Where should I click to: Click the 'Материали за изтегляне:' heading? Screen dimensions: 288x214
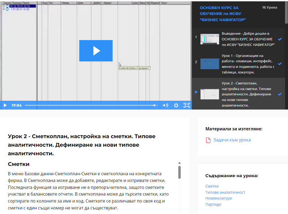pyautogui.click(x=234, y=129)
